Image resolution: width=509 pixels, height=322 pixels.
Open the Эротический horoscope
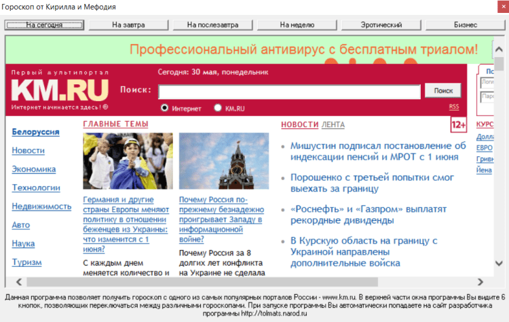(x=381, y=25)
